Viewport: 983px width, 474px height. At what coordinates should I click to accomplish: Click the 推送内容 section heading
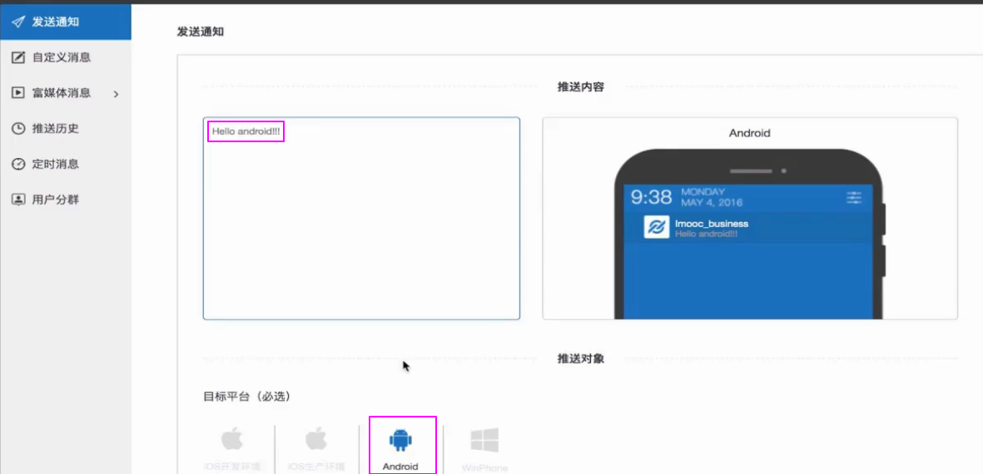pos(580,87)
